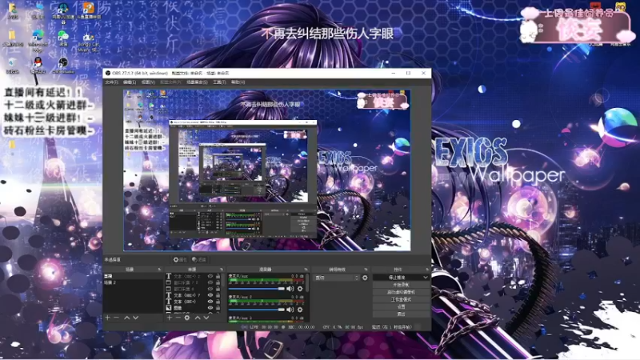The image size is (640, 360).
Task: Open 设置 settings button in Controls
Action: point(402,306)
